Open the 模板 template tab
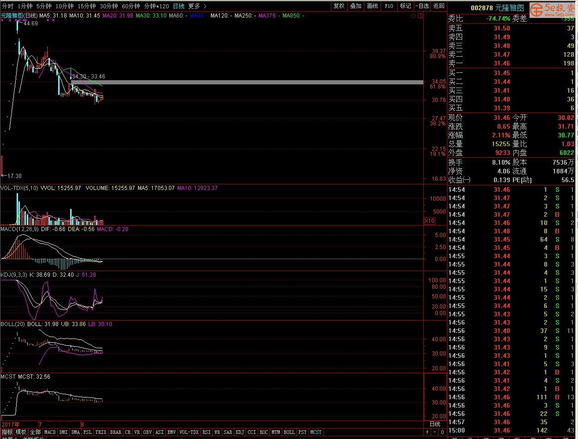Viewport: 578px width, 439px height. coord(21,432)
